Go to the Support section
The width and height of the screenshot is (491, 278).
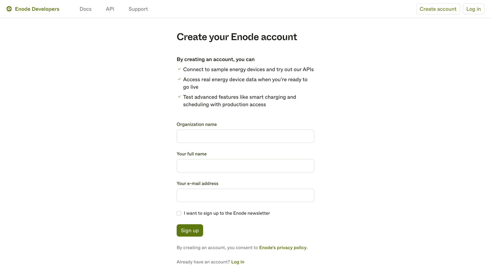point(138,9)
